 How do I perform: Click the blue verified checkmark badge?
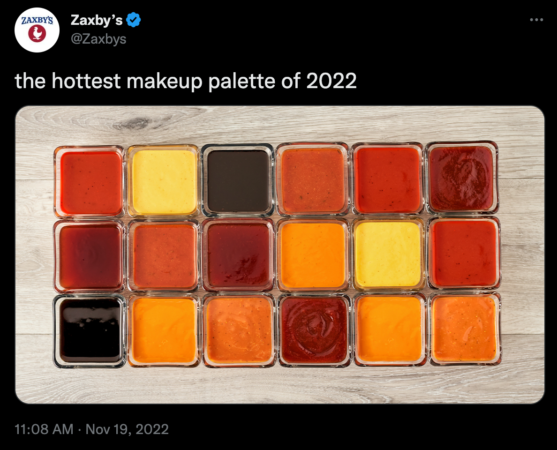coord(134,20)
